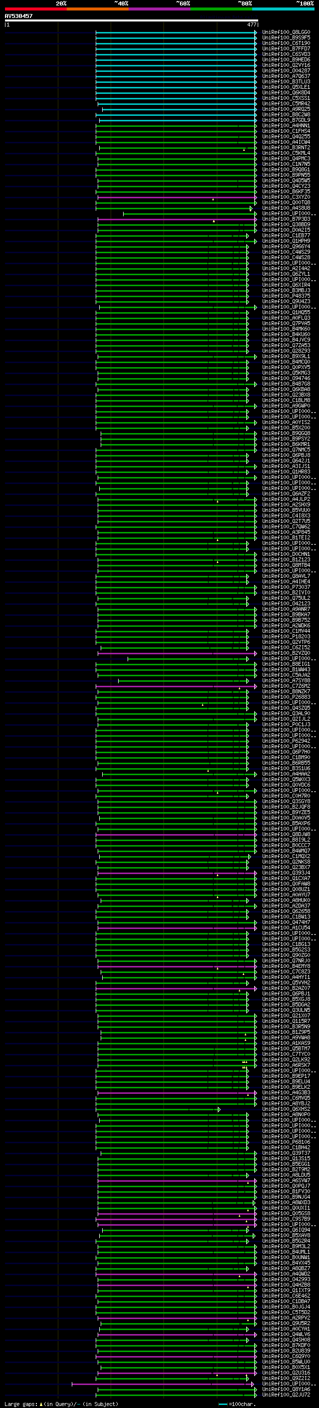This screenshot has height=1408, width=319.
Task: Select hit UniRef100_A9RQ25
Action: 286,109
